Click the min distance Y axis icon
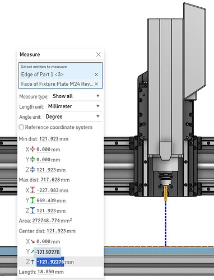The image size is (214, 280). tap(32, 160)
